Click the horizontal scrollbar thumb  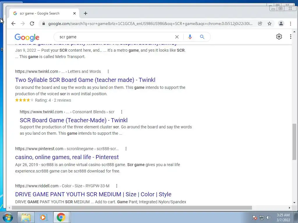click(x=132, y=208)
